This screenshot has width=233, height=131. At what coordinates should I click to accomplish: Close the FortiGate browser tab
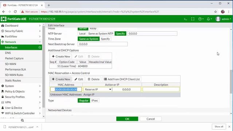[42, 5]
